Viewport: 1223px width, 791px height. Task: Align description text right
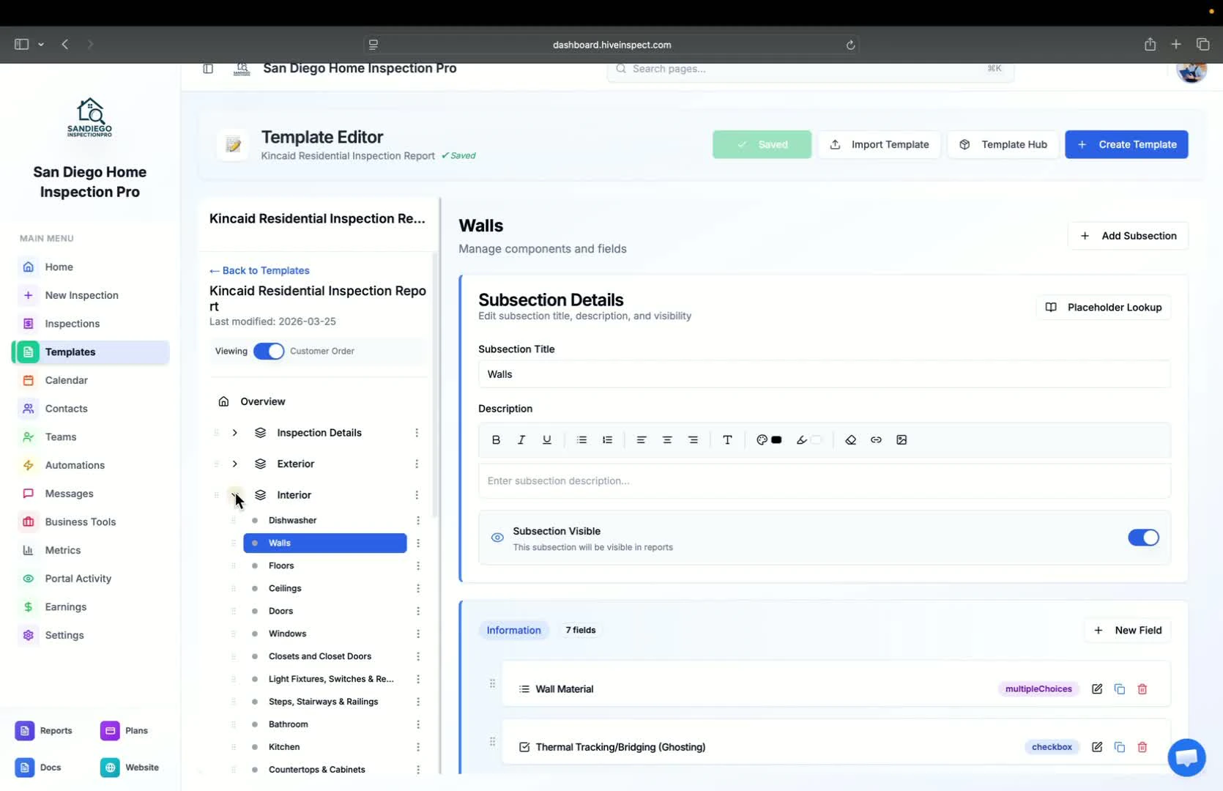click(x=693, y=440)
